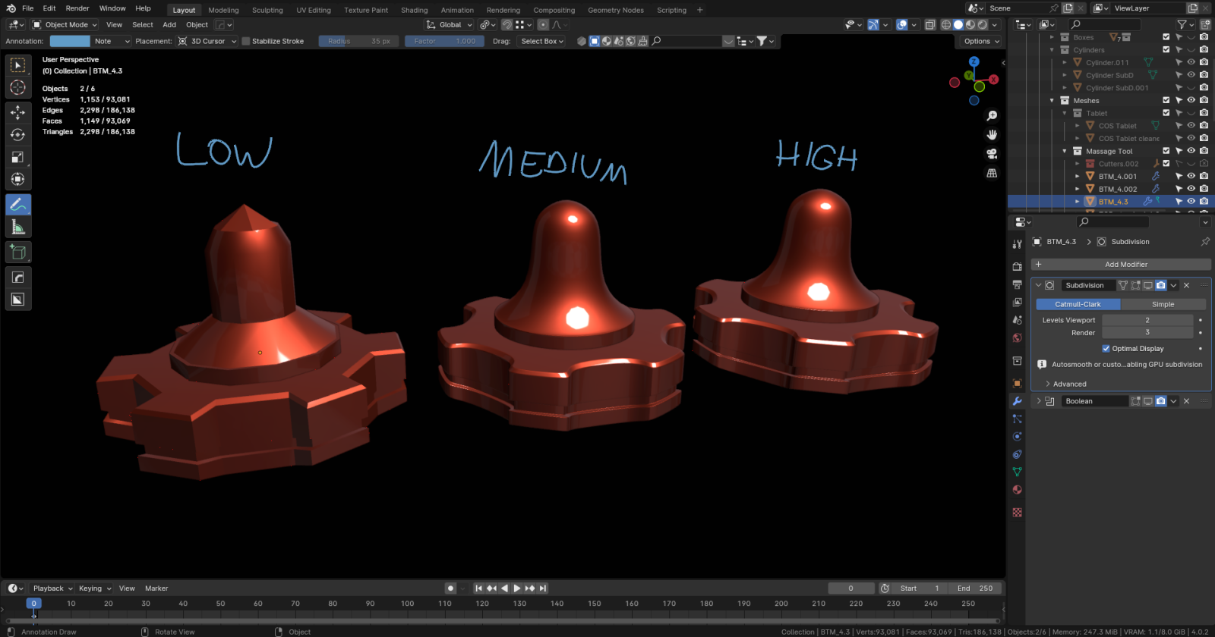
Task: Select the Scale tool
Action: [x=18, y=157]
